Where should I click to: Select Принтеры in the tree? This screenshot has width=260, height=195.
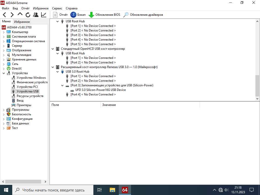[24, 105]
